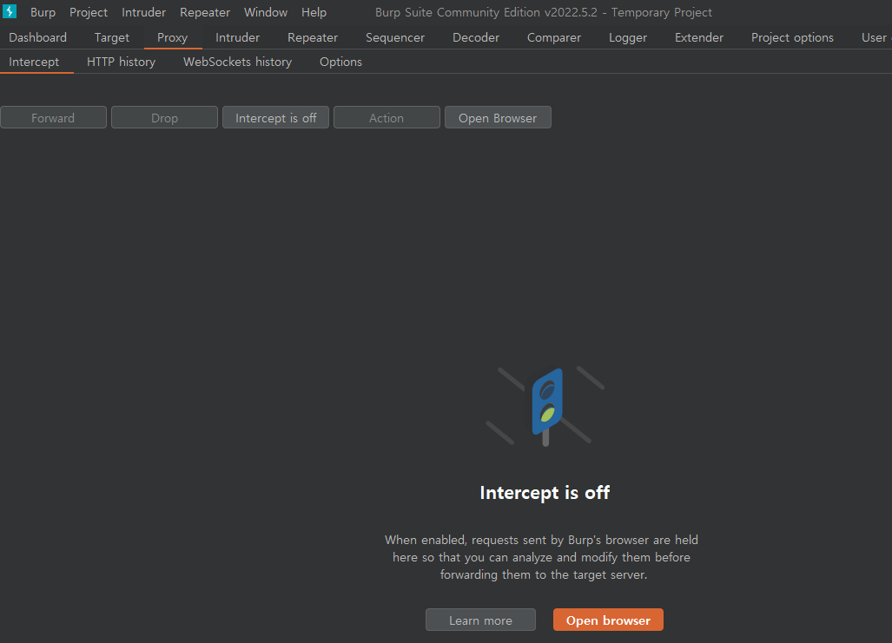
Task: Go to the Intruder tool tab
Action: point(237,37)
